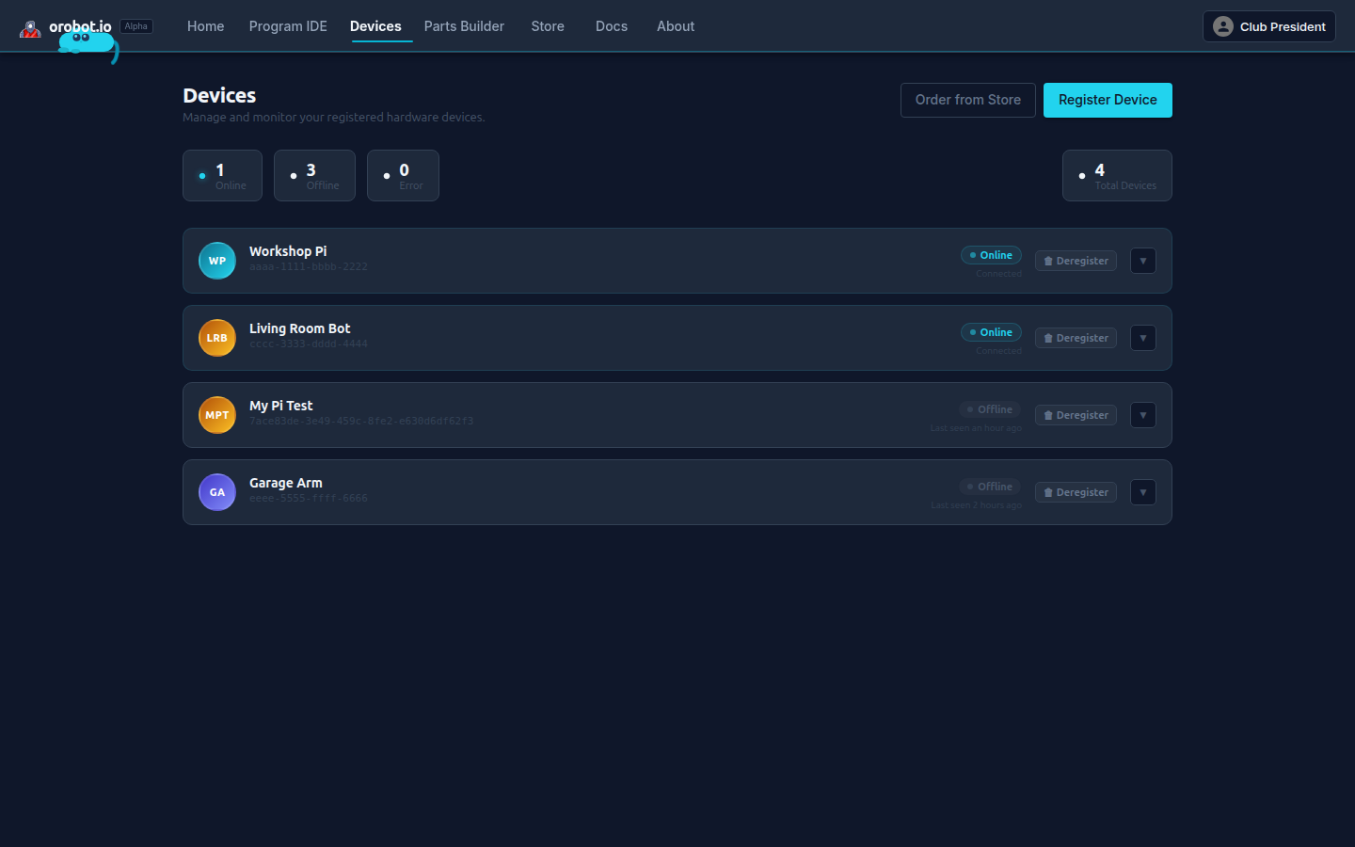Open the Club President account menu
This screenshot has width=1355, height=847.
1269,26
